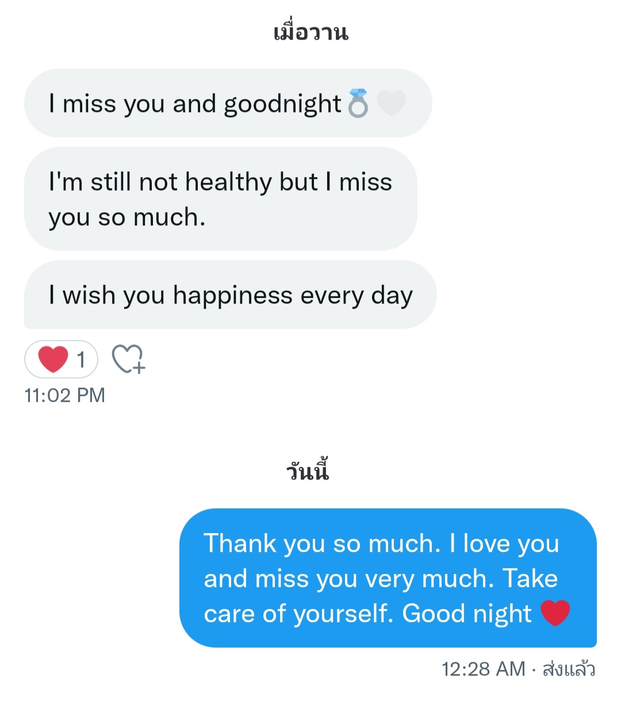Image resolution: width=621 pixels, height=701 pixels.
Task: Click the 11:02 PM timestamp
Action: coord(65,396)
